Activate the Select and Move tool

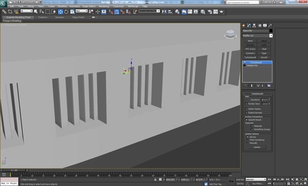60,12
